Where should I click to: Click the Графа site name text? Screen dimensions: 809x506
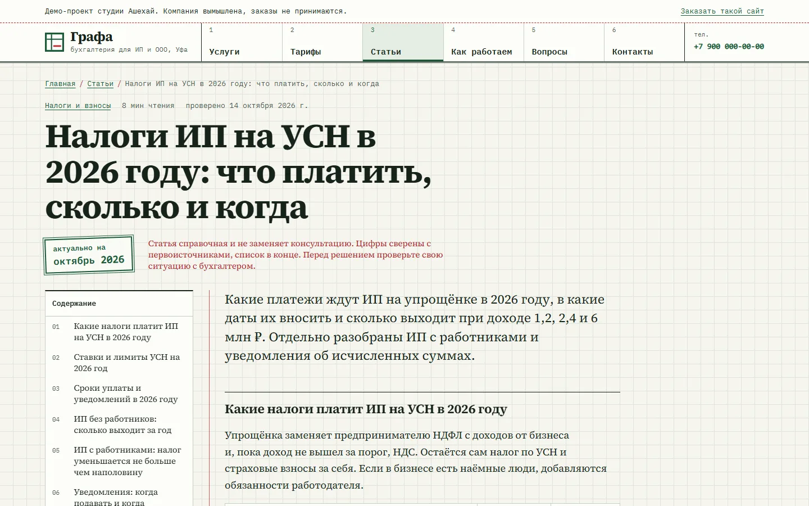(92, 37)
